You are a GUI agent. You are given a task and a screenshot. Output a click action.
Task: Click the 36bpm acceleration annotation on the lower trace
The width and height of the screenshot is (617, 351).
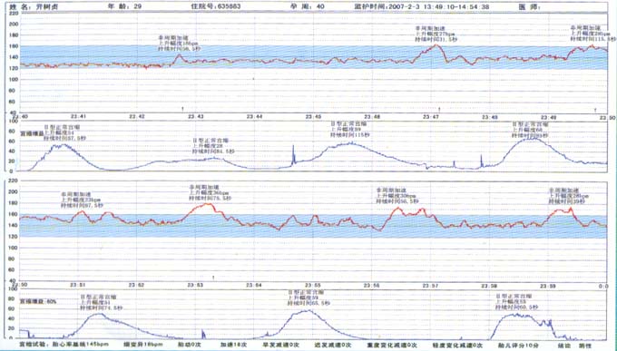click(x=210, y=193)
